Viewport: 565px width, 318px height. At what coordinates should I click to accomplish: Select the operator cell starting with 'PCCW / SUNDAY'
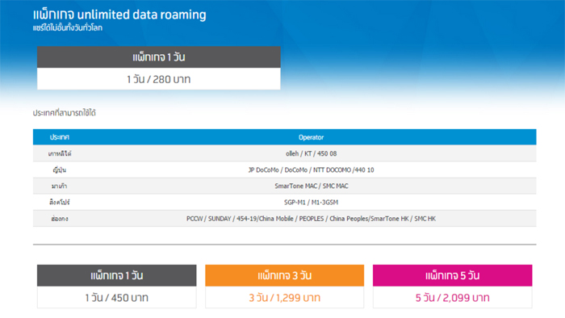(311, 219)
